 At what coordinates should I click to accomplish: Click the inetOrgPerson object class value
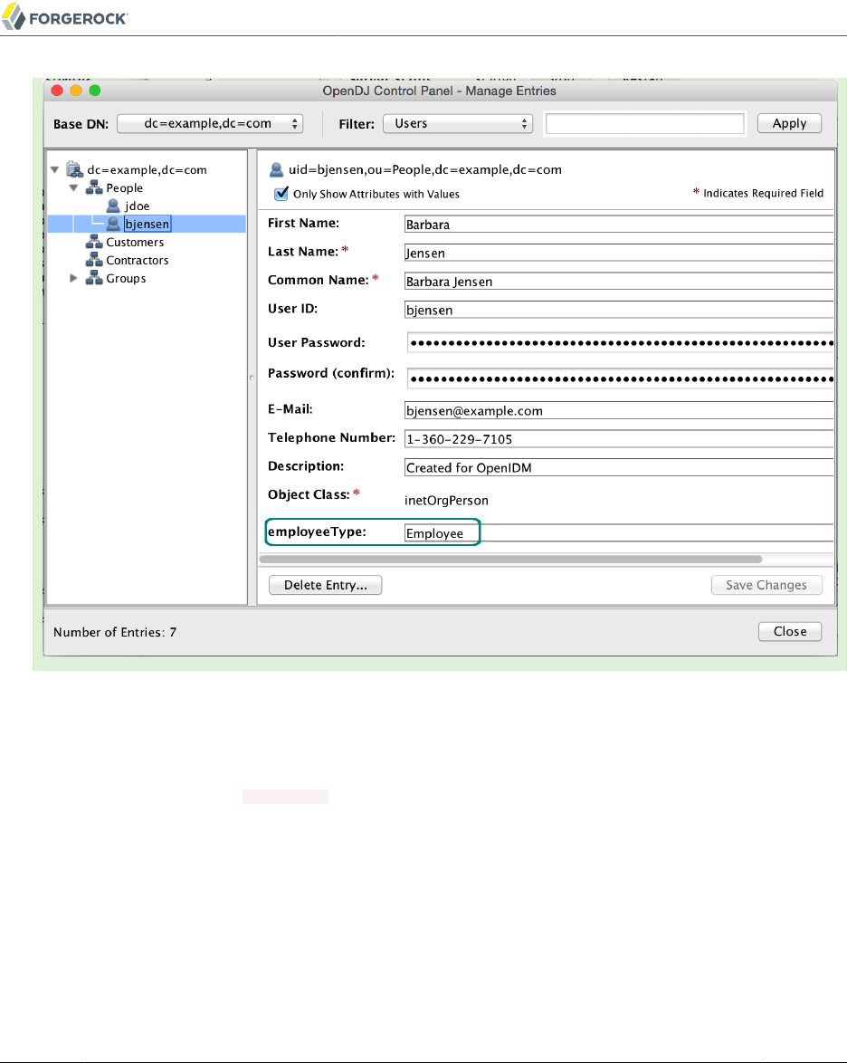pyautogui.click(x=446, y=501)
